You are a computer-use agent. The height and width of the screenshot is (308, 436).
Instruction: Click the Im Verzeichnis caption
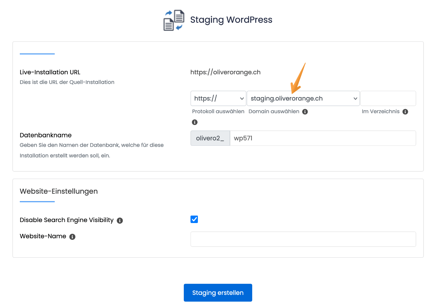pyautogui.click(x=381, y=112)
